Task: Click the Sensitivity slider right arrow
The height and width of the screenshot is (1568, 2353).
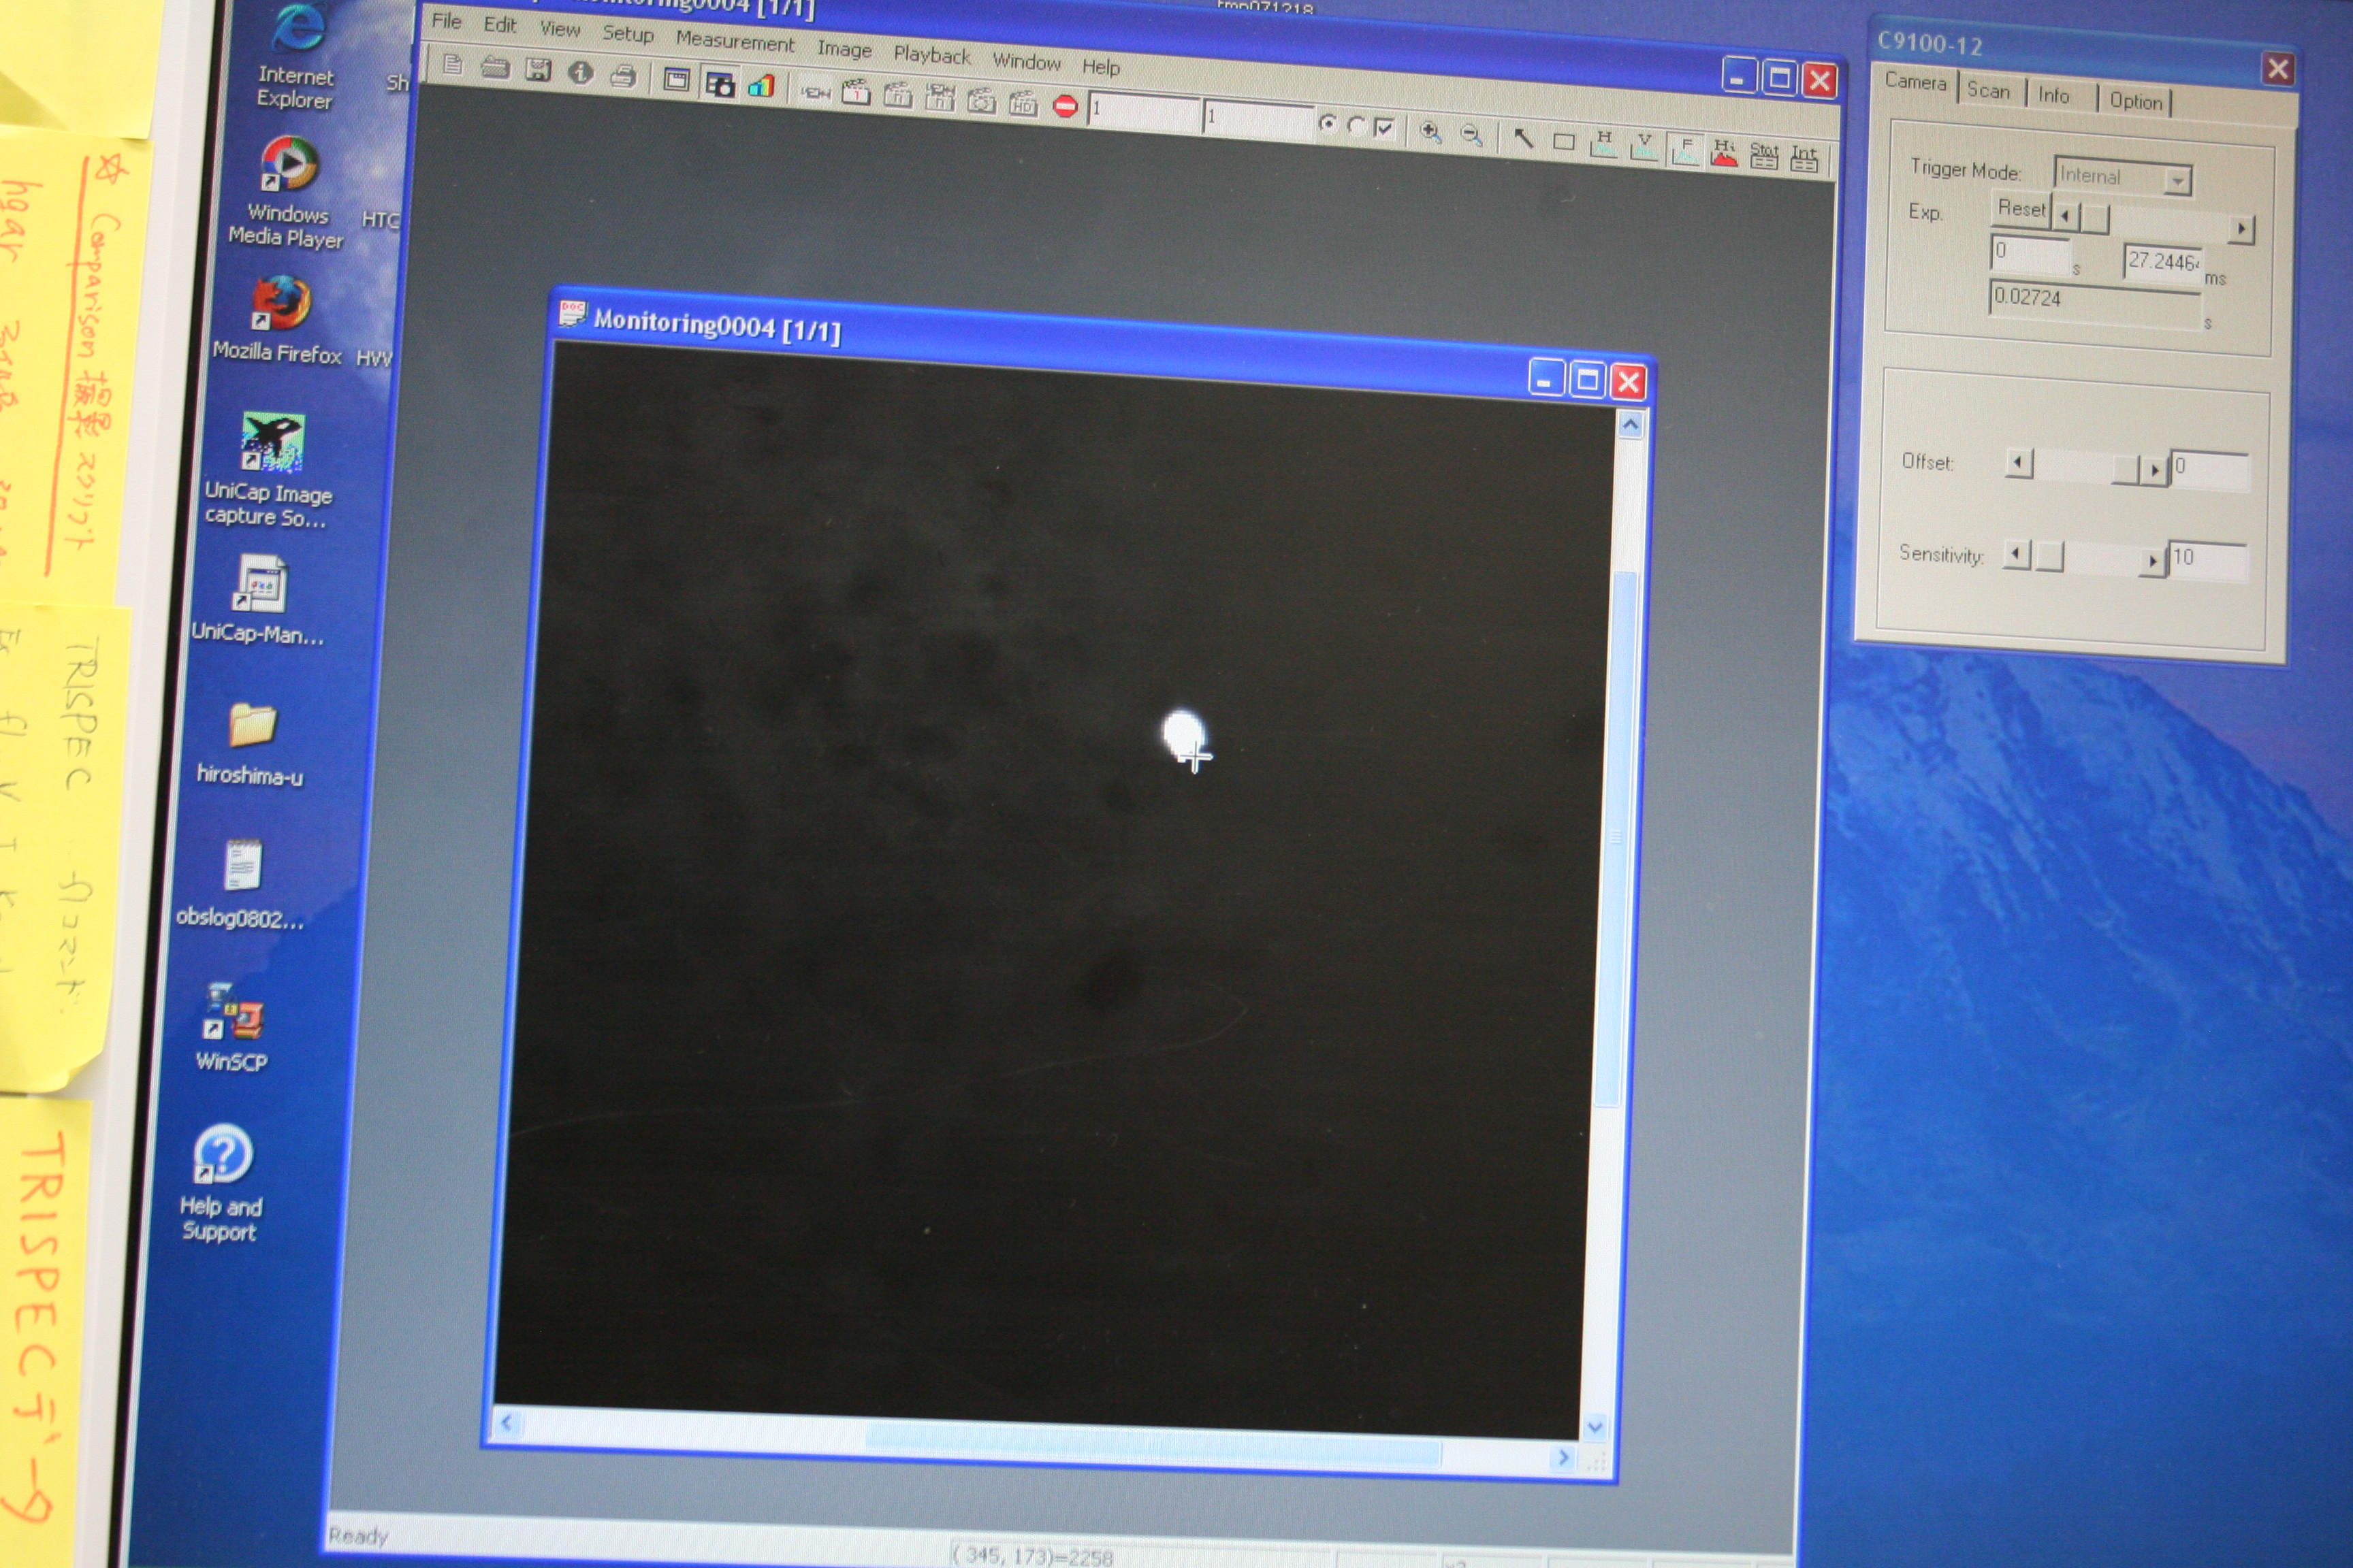Action: (x=2152, y=561)
